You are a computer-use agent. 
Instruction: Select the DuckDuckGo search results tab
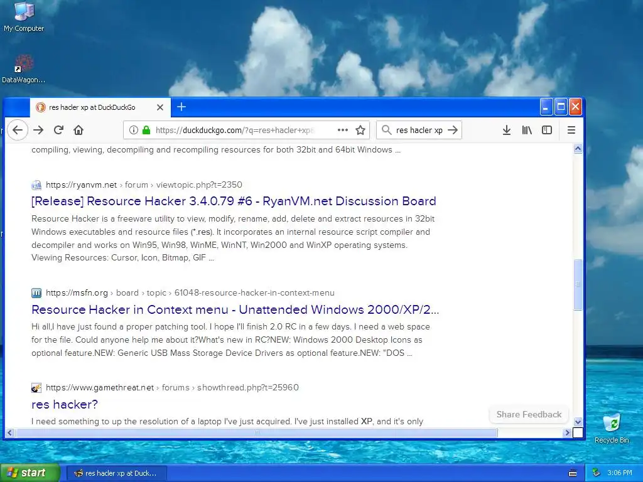coord(100,107)
